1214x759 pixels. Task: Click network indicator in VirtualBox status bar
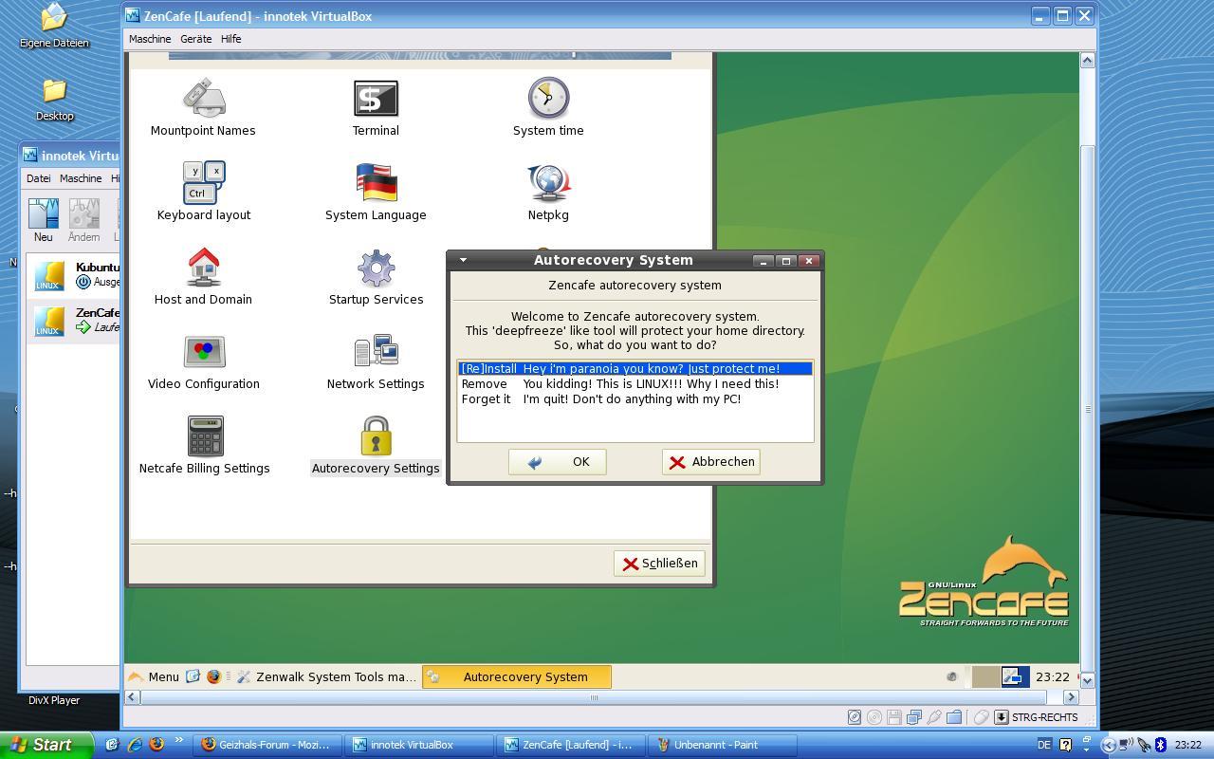point(913,717)
